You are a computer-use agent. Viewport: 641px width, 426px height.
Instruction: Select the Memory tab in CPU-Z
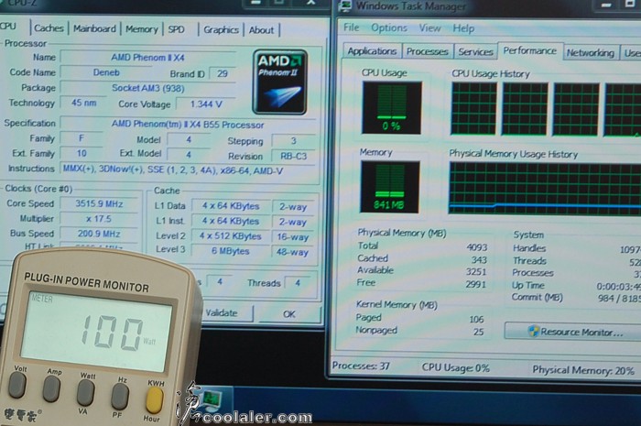141,29
